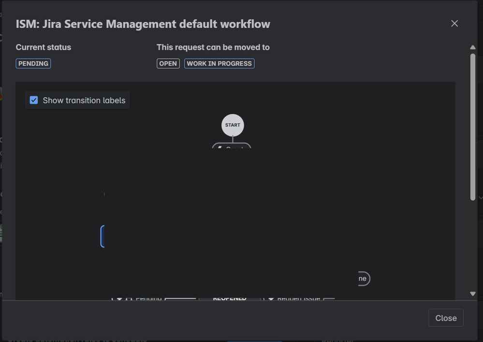
Task: Move request to WORK IN PROGRESS status
Action: click(219, 63)
